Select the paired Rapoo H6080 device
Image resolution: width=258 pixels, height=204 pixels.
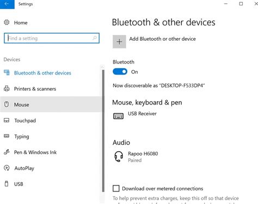pos(143,157)
